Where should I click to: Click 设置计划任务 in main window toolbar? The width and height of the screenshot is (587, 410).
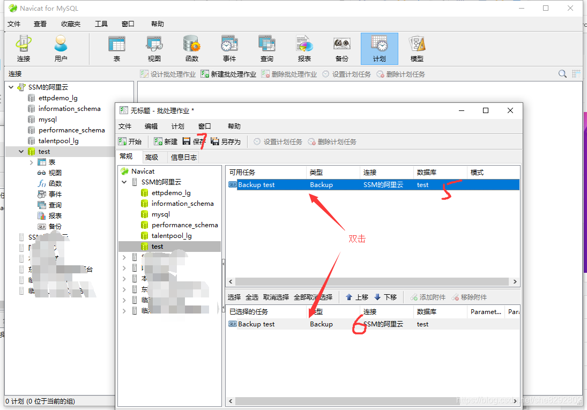pos(346,74)
